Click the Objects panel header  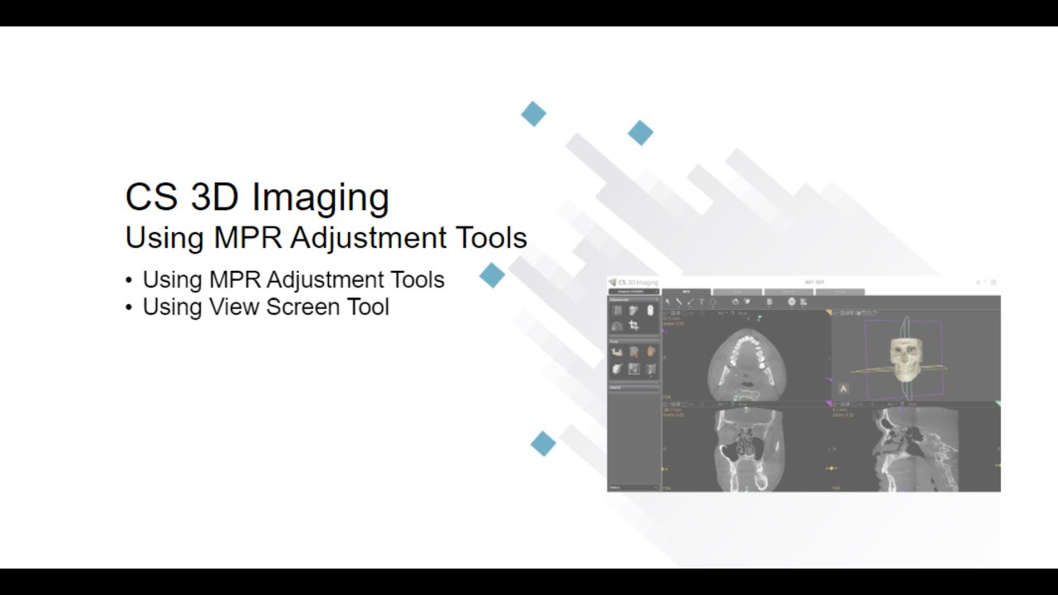coord(634,387)
